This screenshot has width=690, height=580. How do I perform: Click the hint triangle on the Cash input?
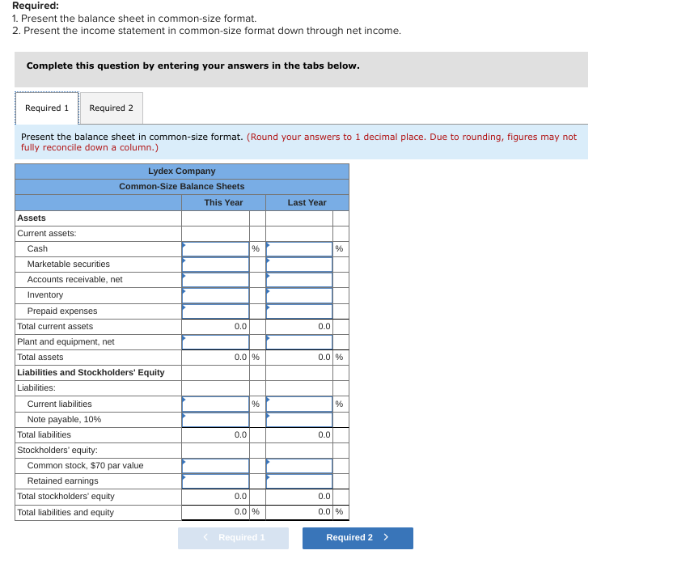(184, 245)
